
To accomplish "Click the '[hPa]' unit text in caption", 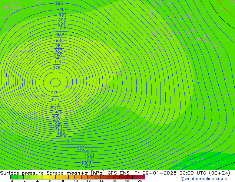I will pyautogui.click(x=98, y=173).
